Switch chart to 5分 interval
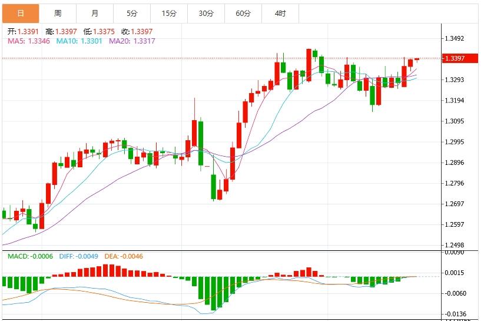The height and width of the screenshot is (321, 484). tap(132, 13)
